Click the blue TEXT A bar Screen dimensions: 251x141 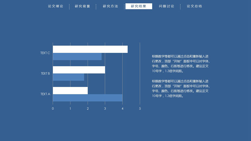coord(88,98)
